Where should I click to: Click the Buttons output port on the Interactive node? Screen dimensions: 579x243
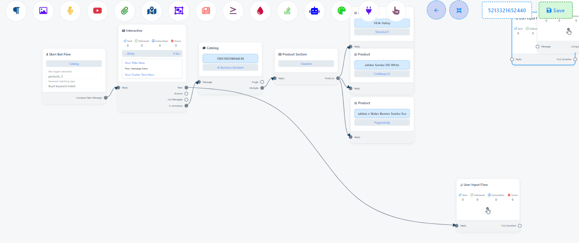[187, 94]
